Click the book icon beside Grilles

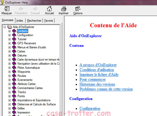pos(14,108)
